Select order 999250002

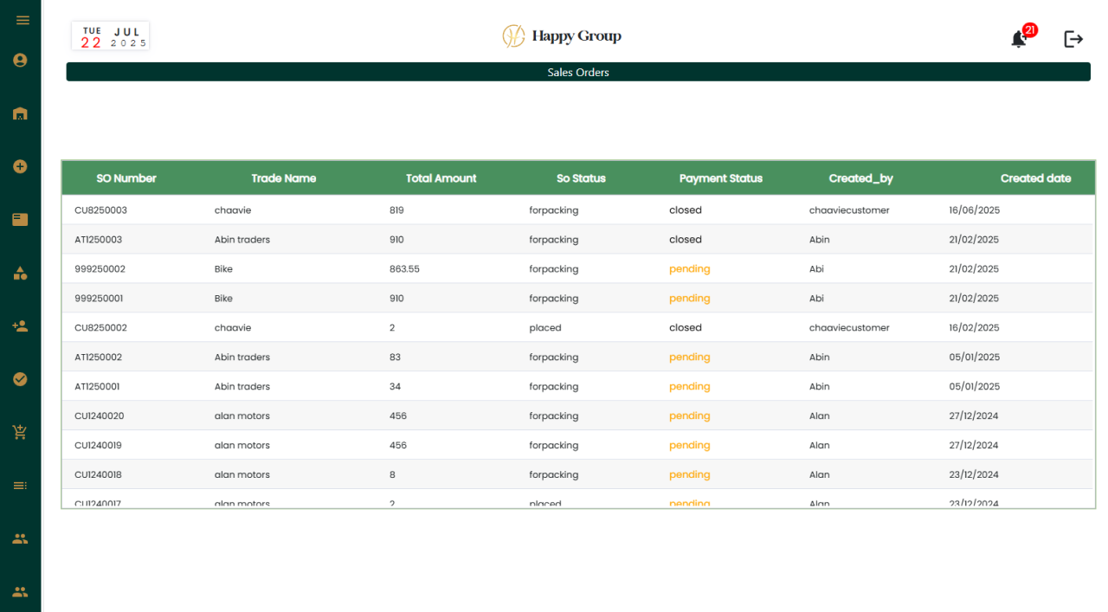coord(100,269)
